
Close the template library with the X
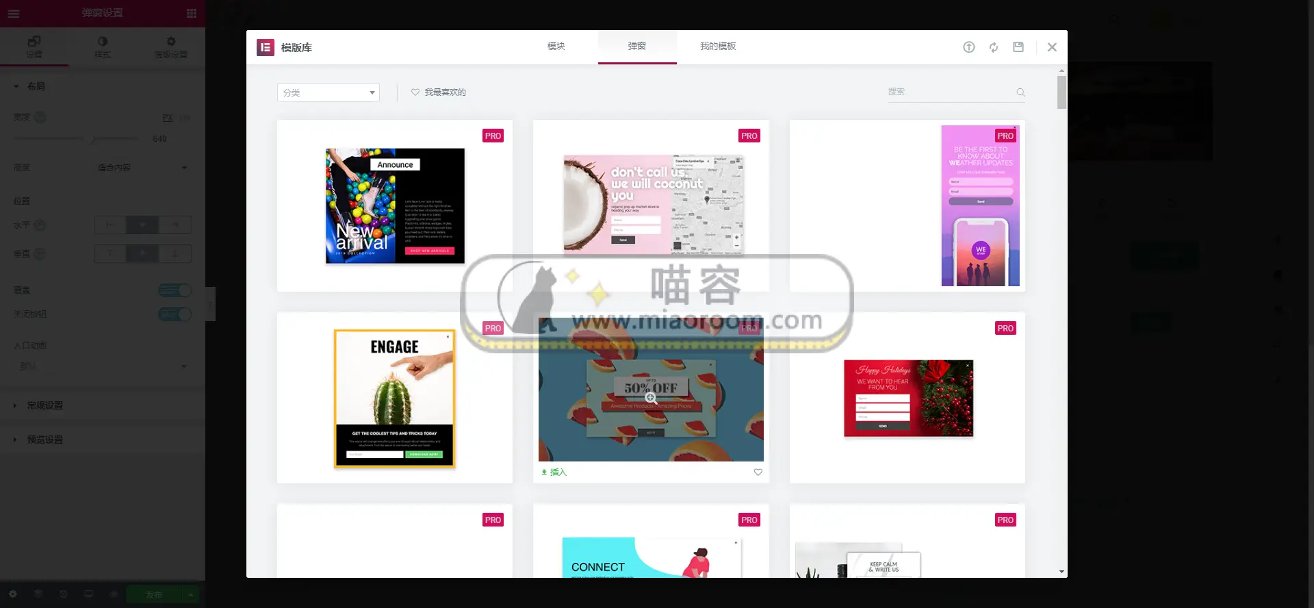pos(1052,47)
